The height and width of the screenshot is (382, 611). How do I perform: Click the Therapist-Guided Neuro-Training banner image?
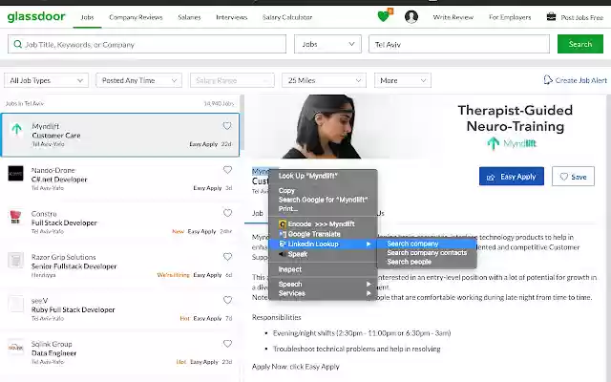point(425,126)
